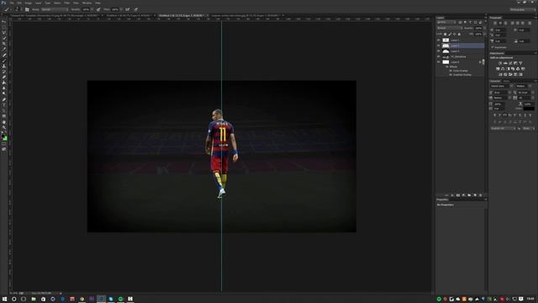This screenshot has width=538, height=303.
Task: Select the Lasso tool
Action: [4, 32]
